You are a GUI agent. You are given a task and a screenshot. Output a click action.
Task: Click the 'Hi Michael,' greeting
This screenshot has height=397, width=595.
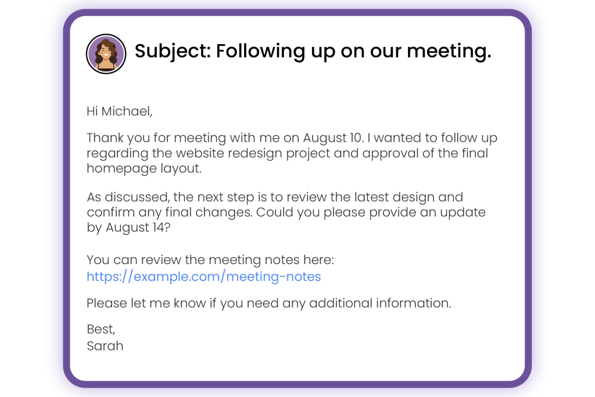pos(120,111)
